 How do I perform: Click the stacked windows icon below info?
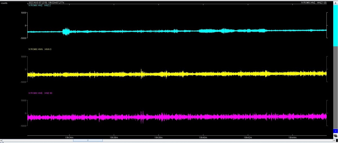(x=335, y=136)
